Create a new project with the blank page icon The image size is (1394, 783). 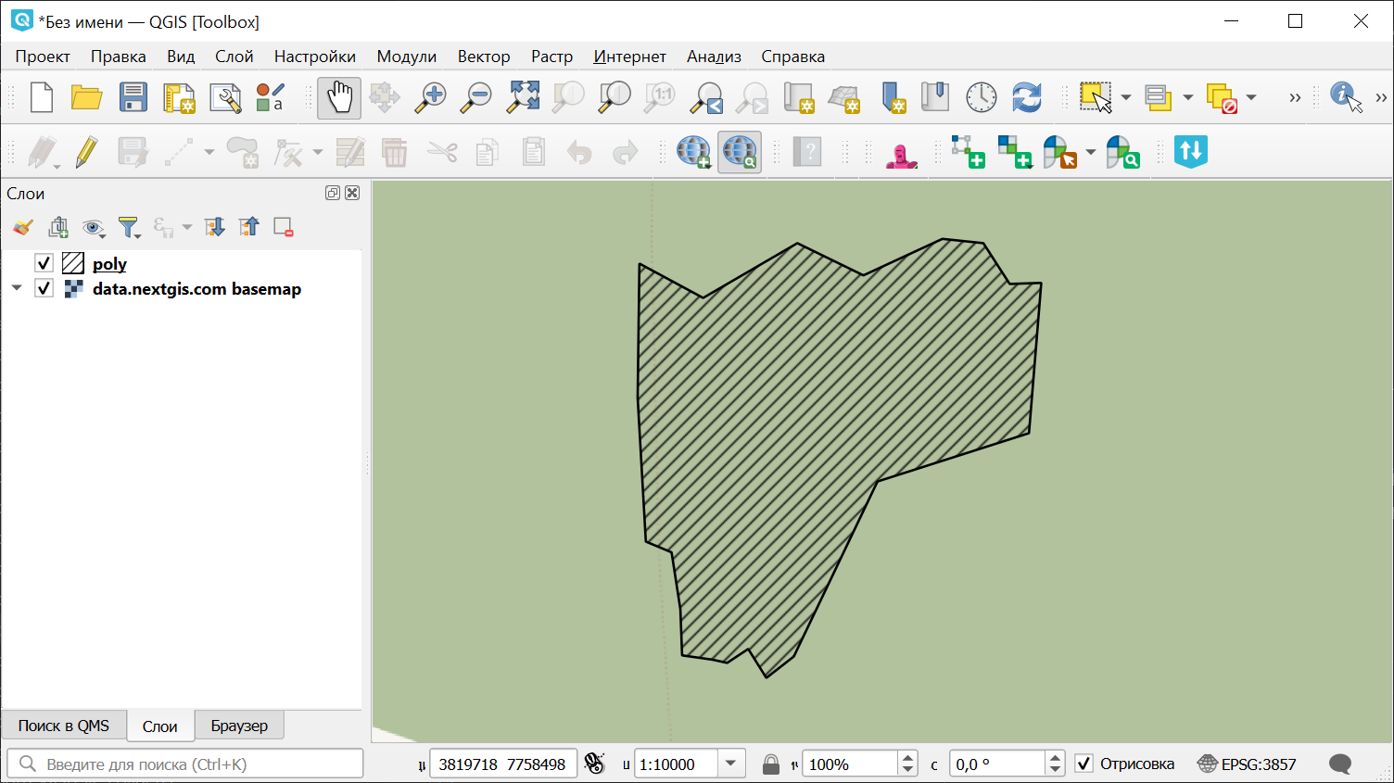(x=42, y=97)
